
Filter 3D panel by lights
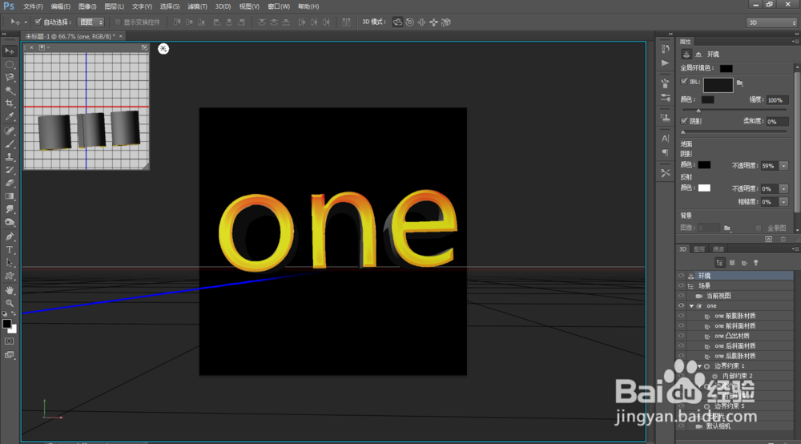coord(756,263)
